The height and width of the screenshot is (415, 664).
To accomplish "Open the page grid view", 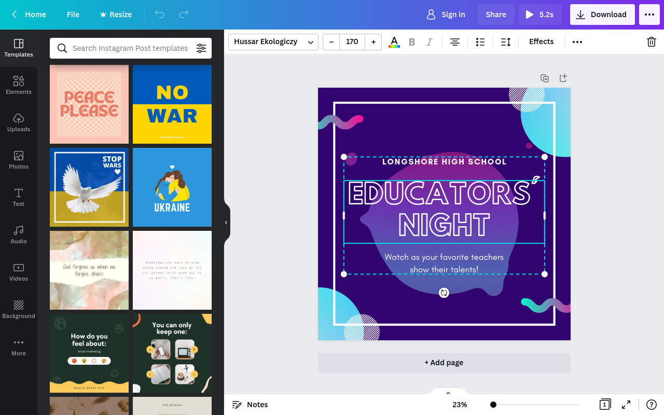I will point(604,405).
